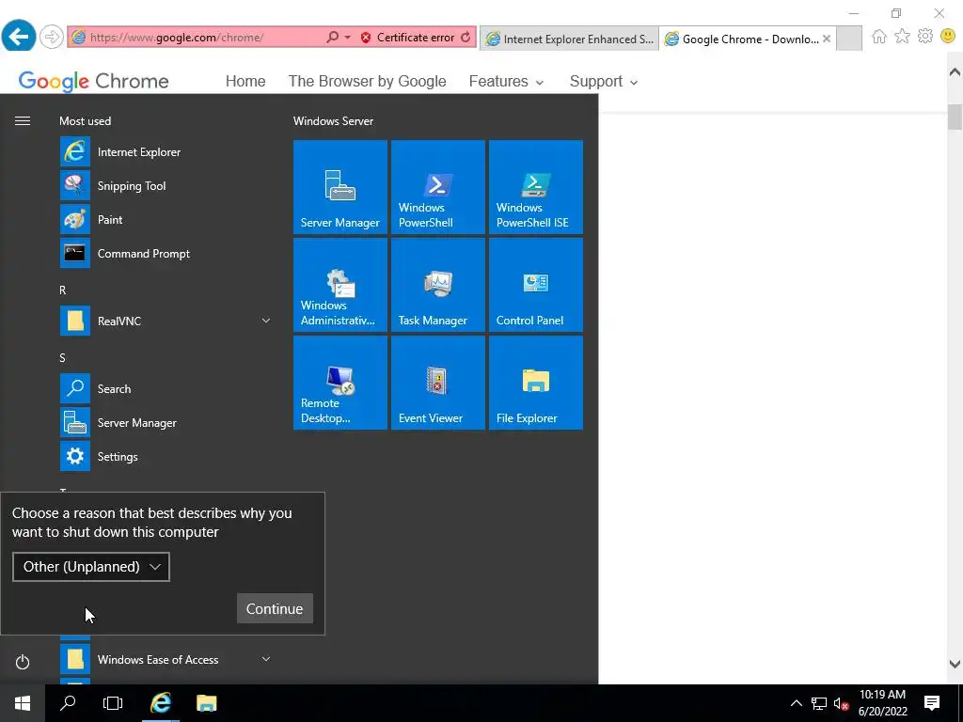Open Windows PowerShell ISE tile
This screenshot has height=722, width=963.
(x=535, y=187)
